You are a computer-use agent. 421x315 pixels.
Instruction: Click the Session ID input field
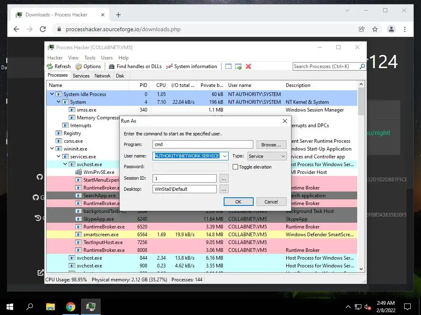click(185, 178)
